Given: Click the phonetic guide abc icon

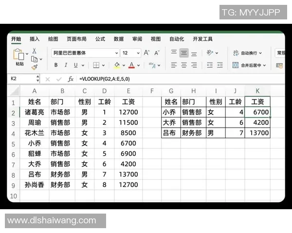Looking at the screenshot, I should [x=152, y=65].
